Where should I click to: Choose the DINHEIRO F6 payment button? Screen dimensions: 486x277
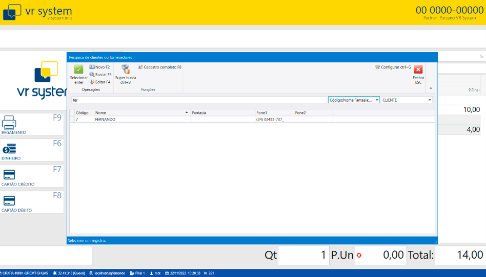(32, 151)
